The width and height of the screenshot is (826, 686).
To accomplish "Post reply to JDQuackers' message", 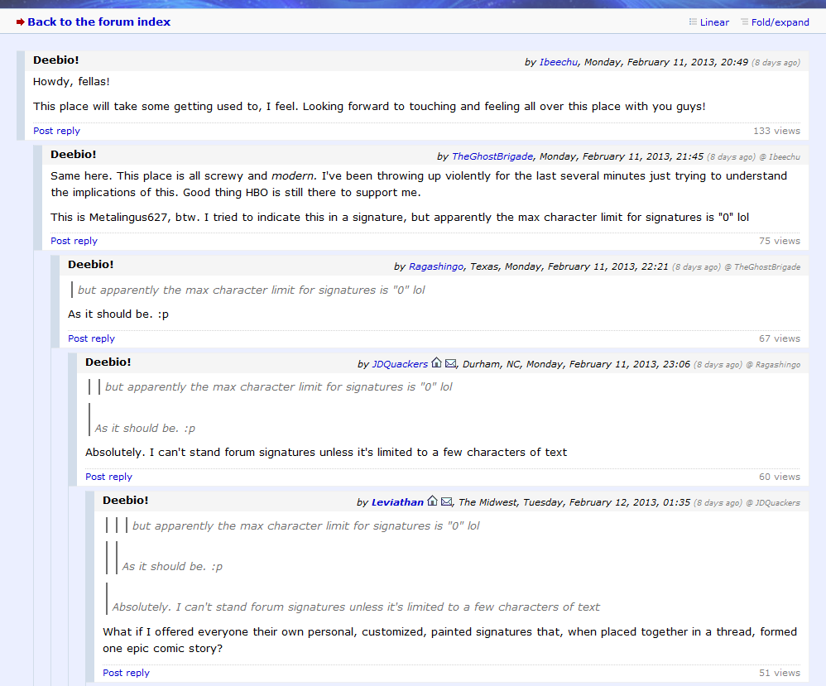I will [108, 477].
